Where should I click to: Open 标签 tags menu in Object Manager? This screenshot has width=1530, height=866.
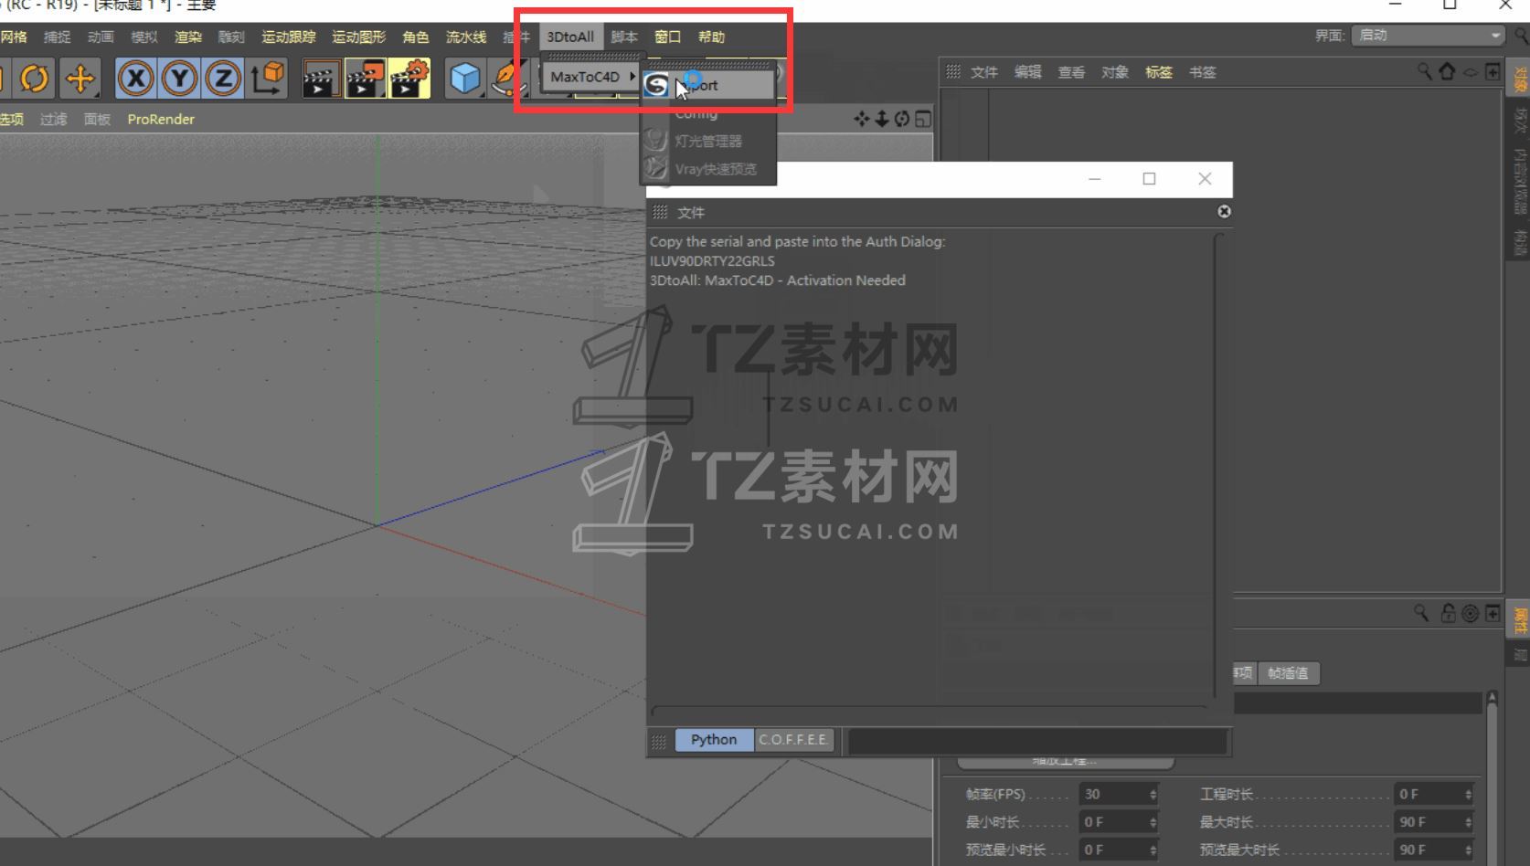(1159, 72)
